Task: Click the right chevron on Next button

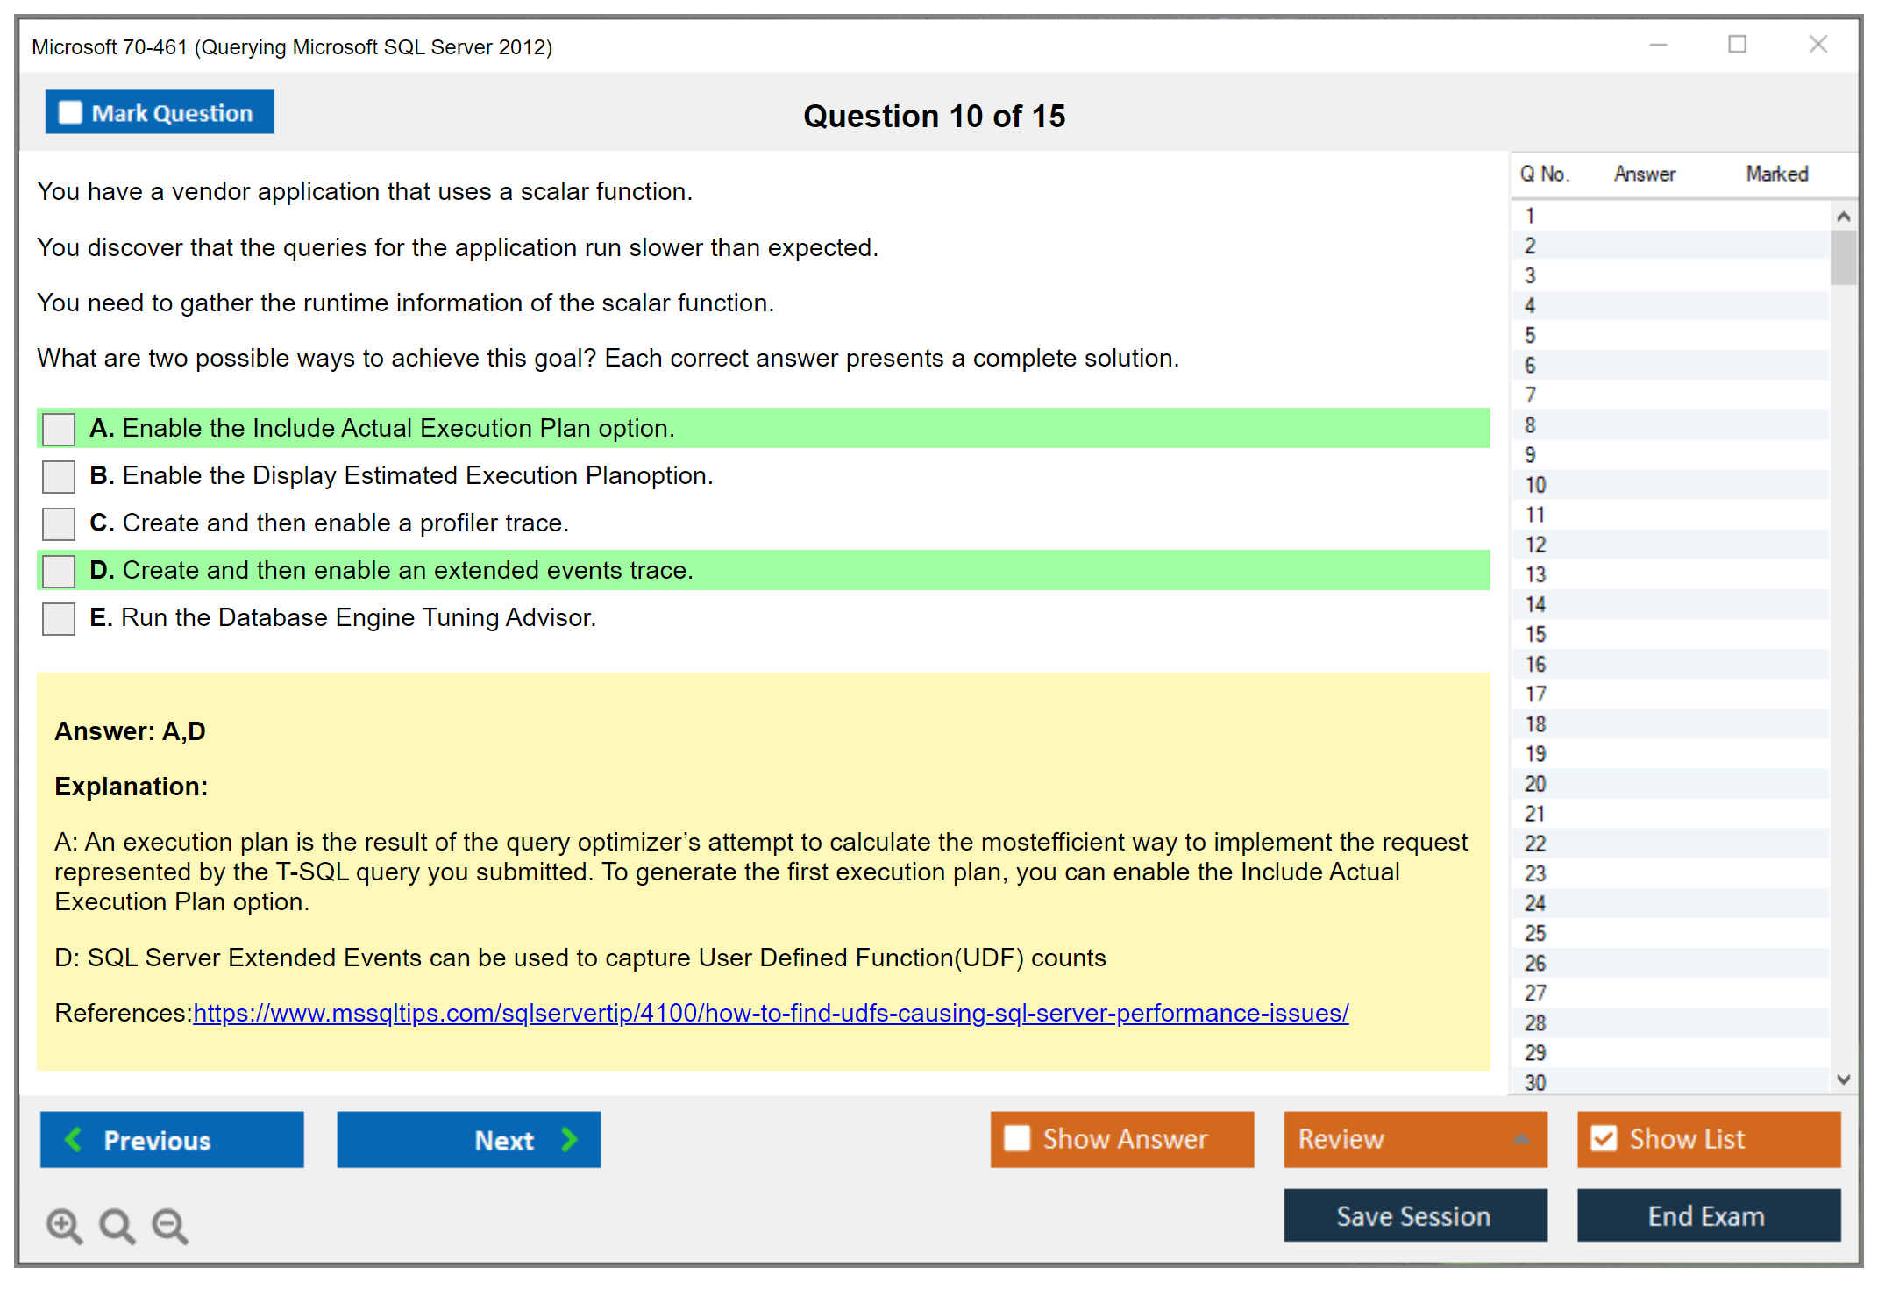Action: (569, 1139)
